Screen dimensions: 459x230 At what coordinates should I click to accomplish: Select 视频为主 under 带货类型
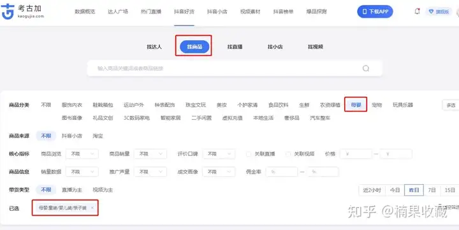click(x=103, y=190)
